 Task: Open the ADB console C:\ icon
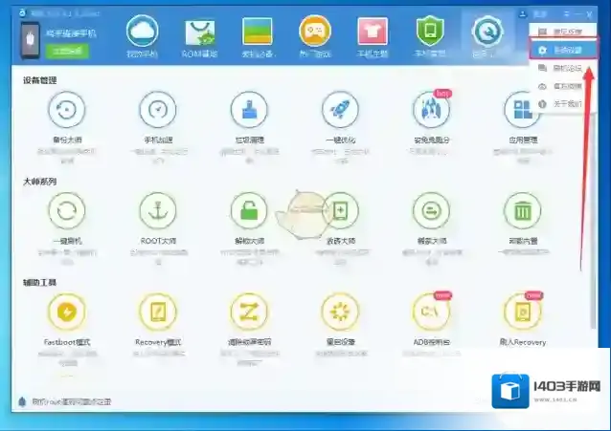[431, 312]
